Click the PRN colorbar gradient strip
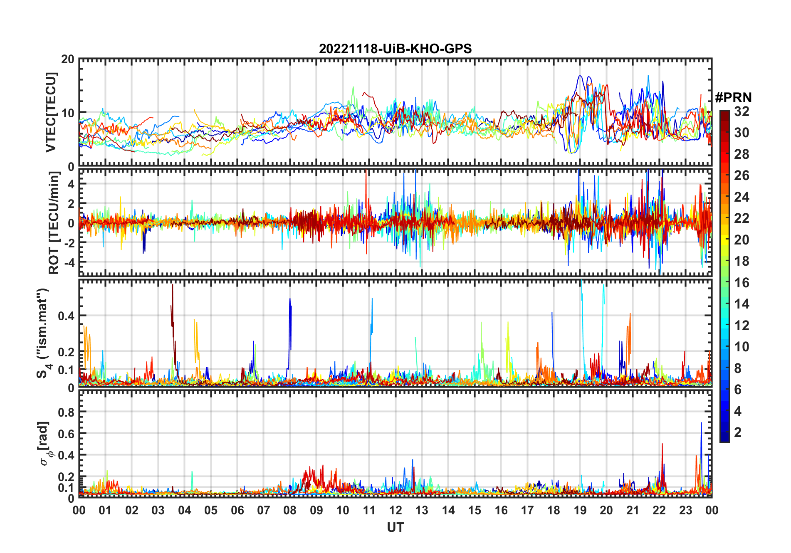 [724, 276]
